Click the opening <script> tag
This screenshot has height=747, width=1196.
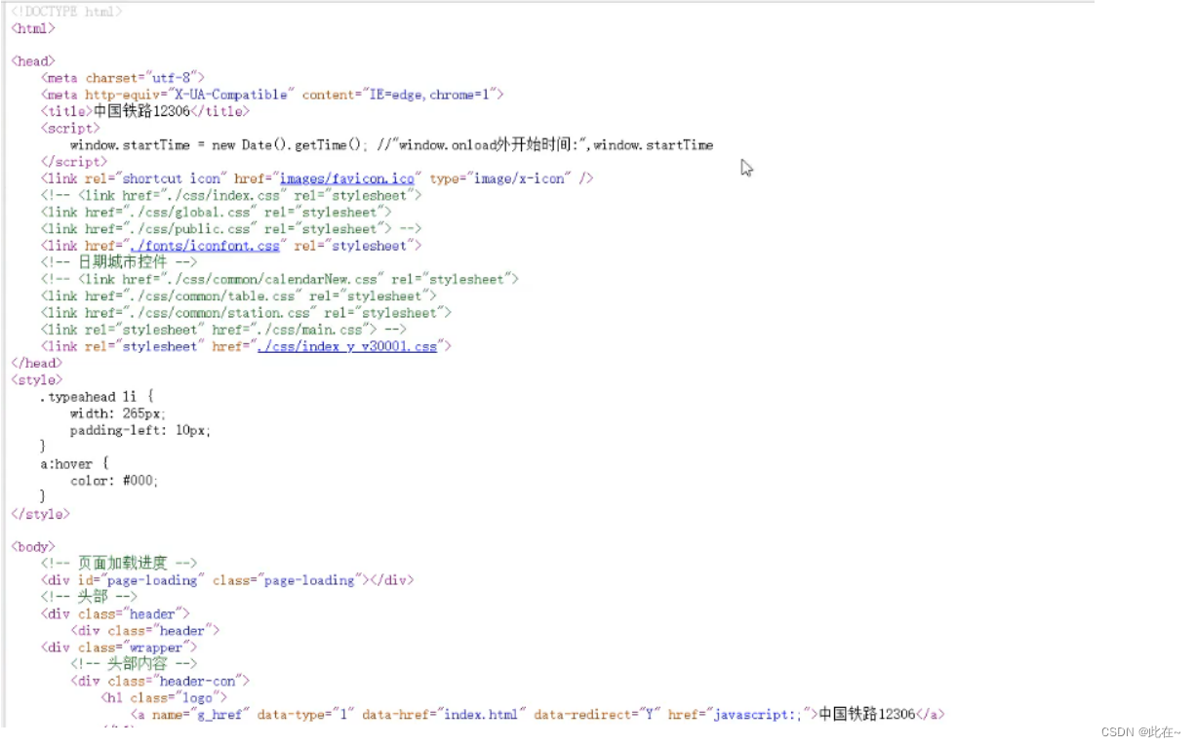click(70, 128)
